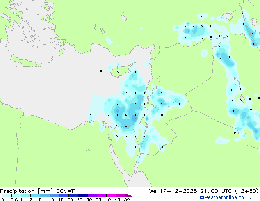Click the Crete island on the map
Screen dimensions: 260x201
pyautogui.click(x=27, y=62)
